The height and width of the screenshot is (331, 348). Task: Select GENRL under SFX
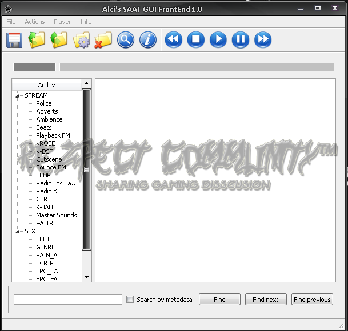click(45, 247)
